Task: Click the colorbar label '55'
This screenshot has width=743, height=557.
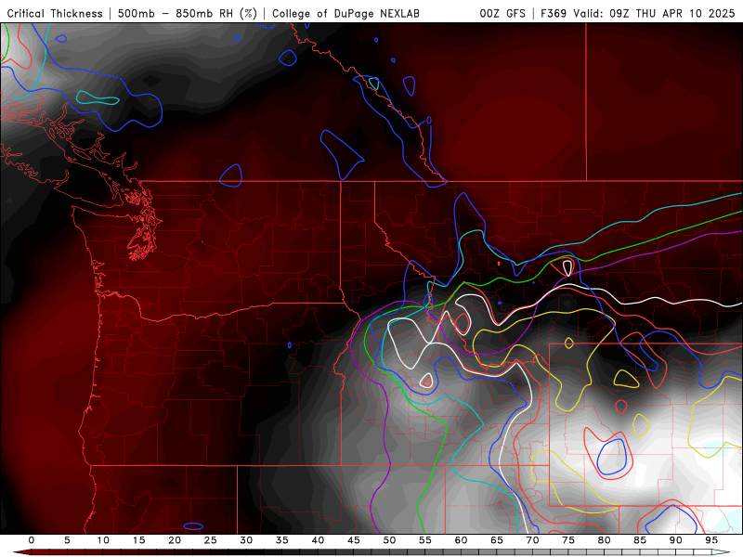Action: pyautogui.click(x=425, y=540)
